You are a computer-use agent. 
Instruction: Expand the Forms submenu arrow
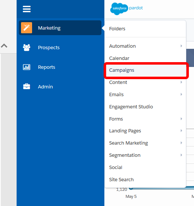pyautogui.click(x=181, y=119)
